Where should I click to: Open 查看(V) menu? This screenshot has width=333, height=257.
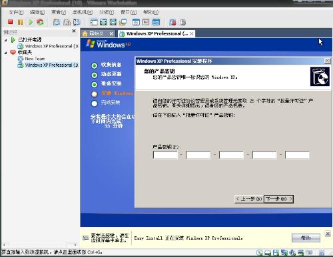(x=59, y=12)
